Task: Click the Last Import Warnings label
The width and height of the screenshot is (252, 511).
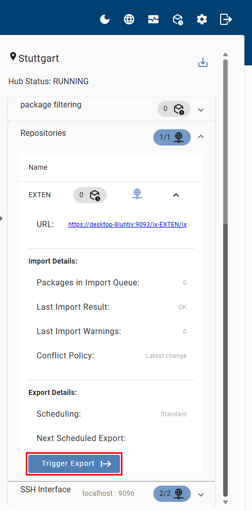Action: pos(79,332)
